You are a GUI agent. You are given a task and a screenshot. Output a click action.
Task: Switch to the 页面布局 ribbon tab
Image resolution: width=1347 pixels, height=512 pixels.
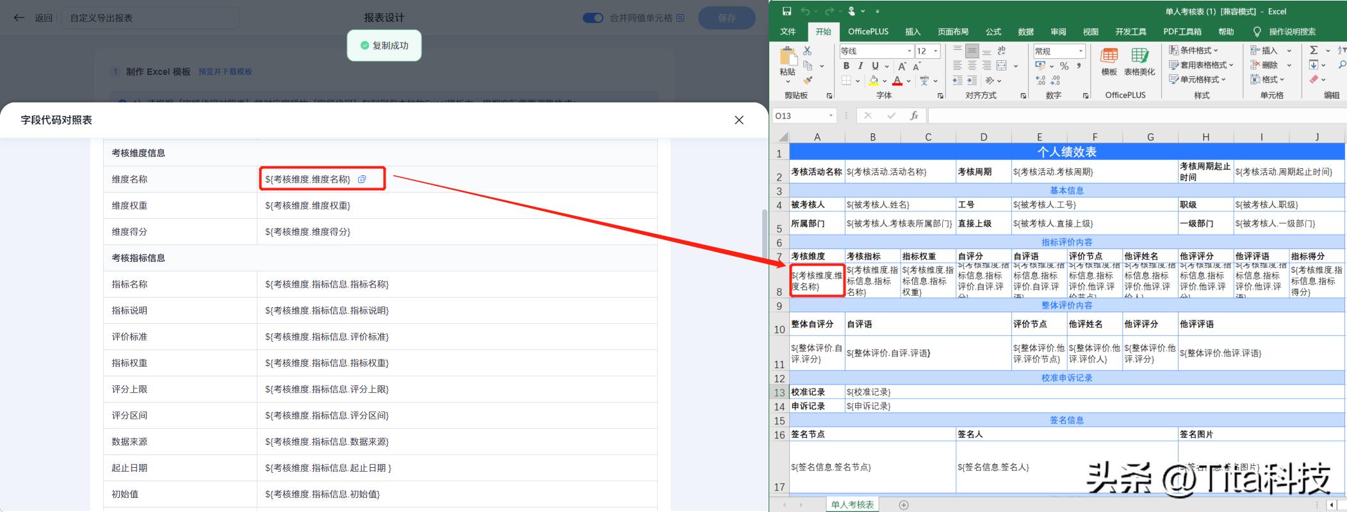click(953, 31)
